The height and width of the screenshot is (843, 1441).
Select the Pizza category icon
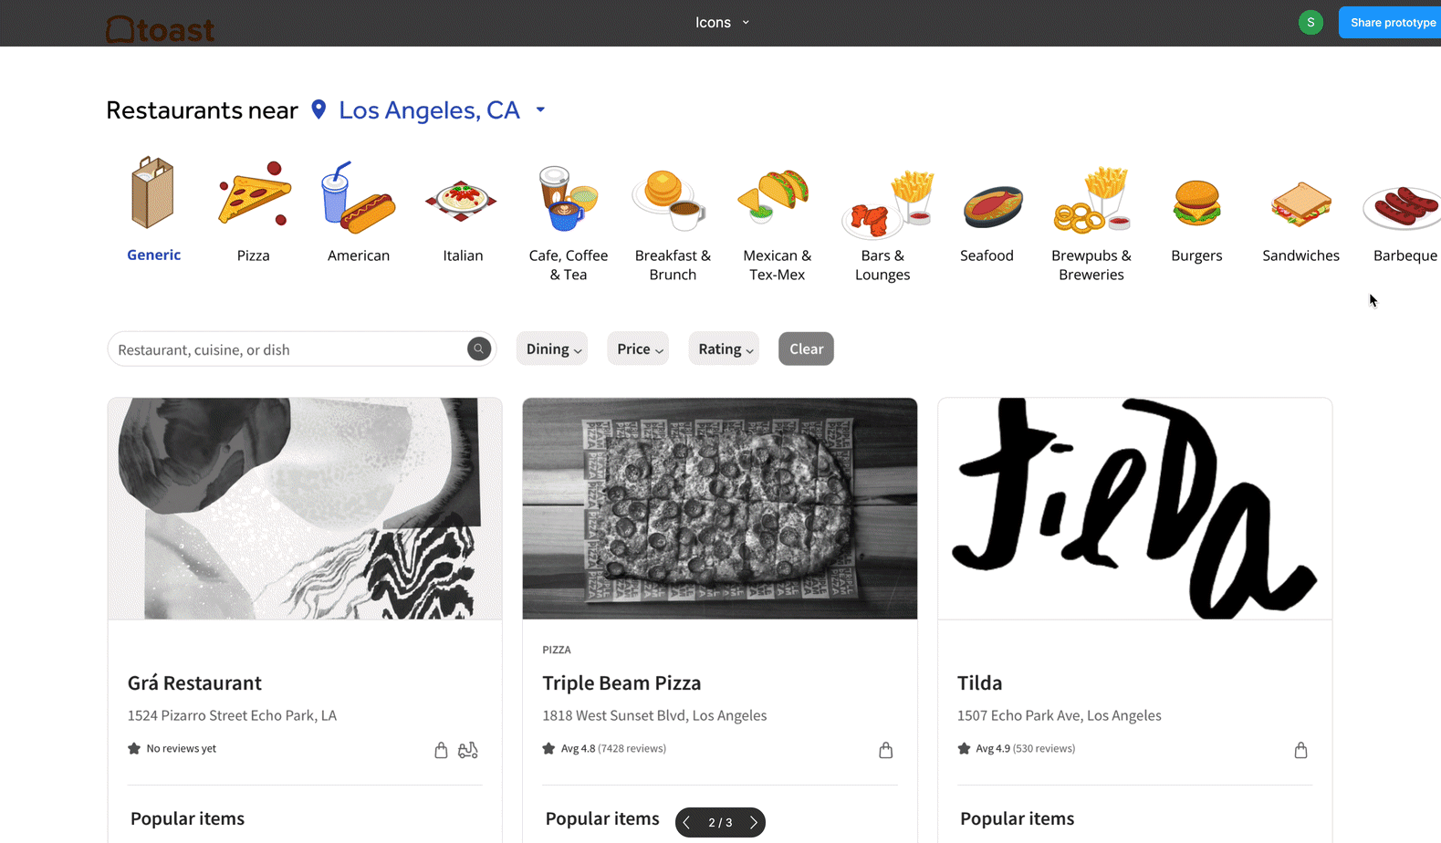click(x=255, y=193)
